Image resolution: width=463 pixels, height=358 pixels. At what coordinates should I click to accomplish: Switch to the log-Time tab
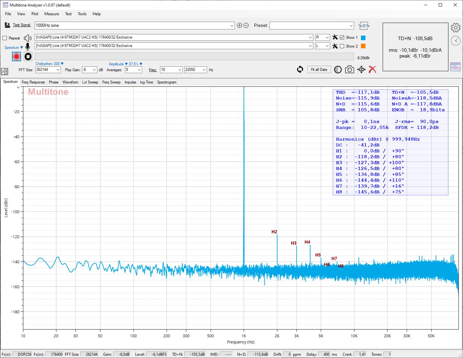[x=146, y=82]
